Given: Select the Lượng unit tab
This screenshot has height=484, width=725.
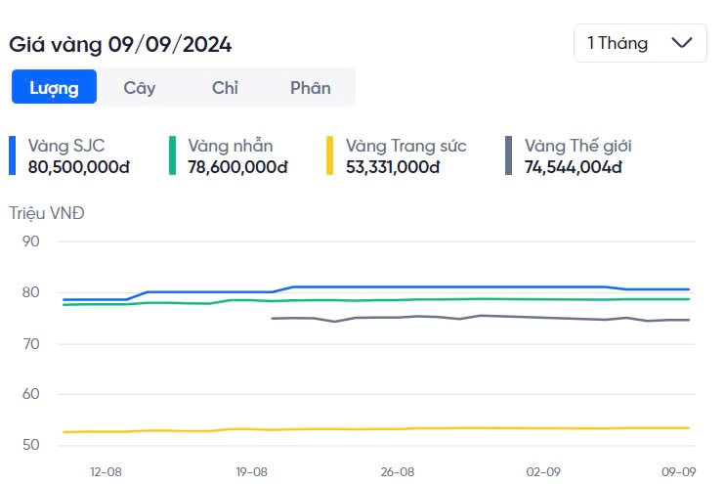Looking at the screenshot, I should pyautogui.click(x=55, y=87).
